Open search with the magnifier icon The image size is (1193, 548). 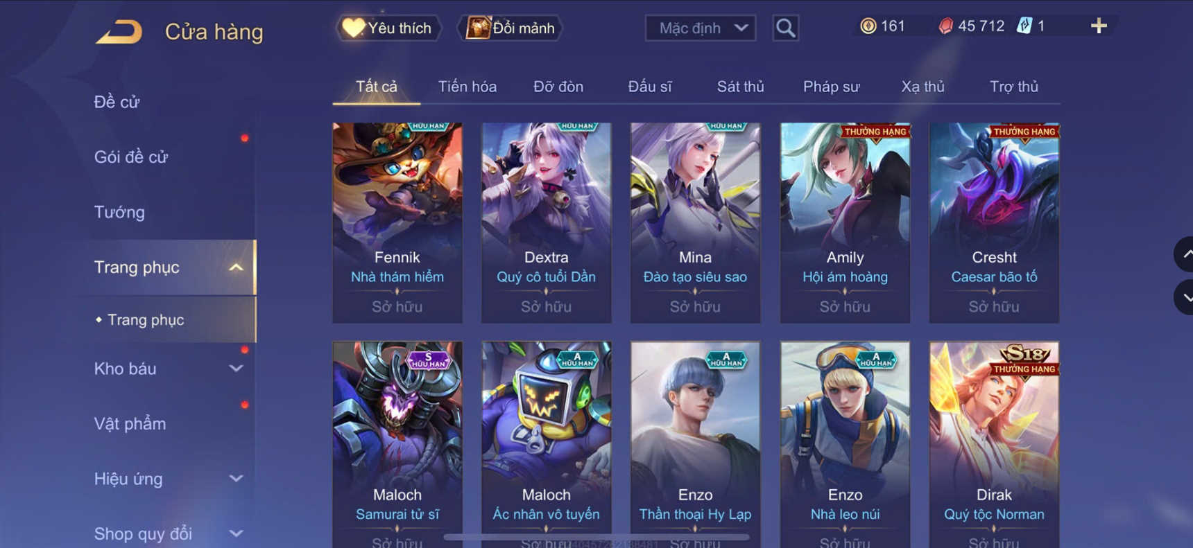coord(785,28)
